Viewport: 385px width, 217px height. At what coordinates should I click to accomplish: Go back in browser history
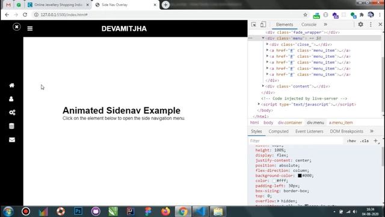tap(7, 14)
